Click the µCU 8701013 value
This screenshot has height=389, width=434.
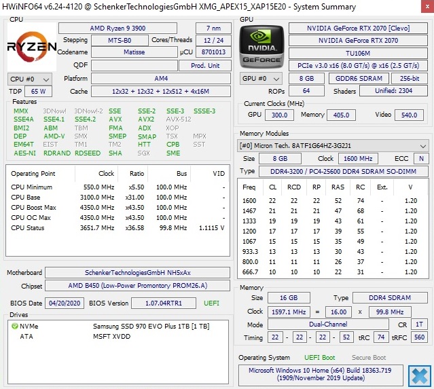point(213,52)
